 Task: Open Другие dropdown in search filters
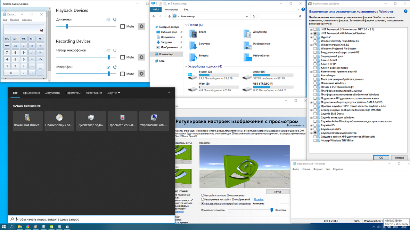(114, 93)
